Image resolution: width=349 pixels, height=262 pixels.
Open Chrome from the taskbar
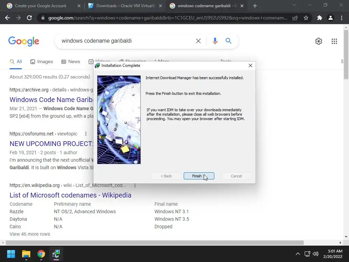click(41, 254)
